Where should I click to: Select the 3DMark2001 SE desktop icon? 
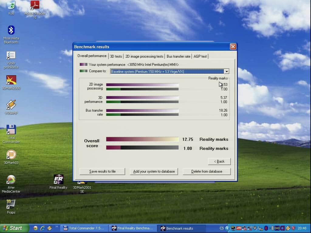82,187
